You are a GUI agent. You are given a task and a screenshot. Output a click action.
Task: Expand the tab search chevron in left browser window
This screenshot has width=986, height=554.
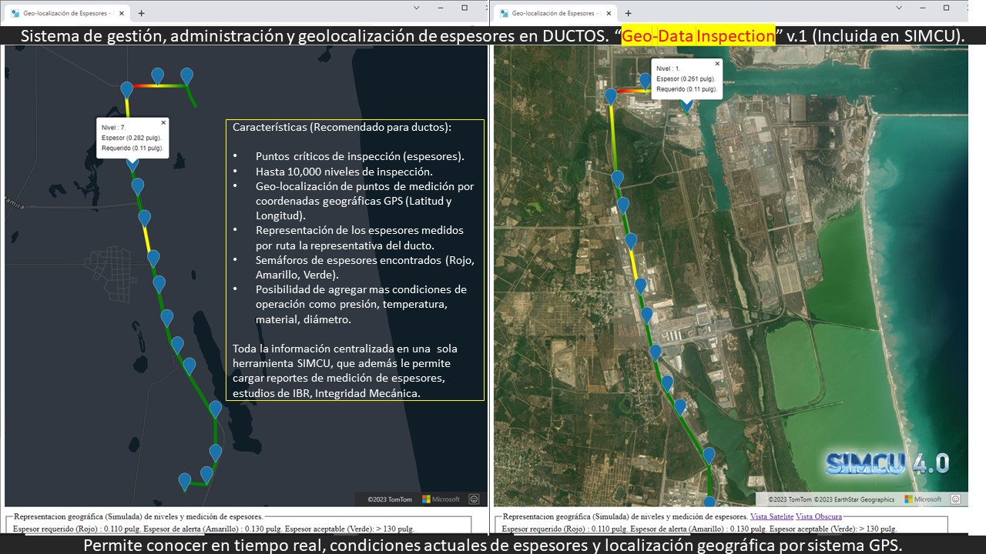[417, 8]
